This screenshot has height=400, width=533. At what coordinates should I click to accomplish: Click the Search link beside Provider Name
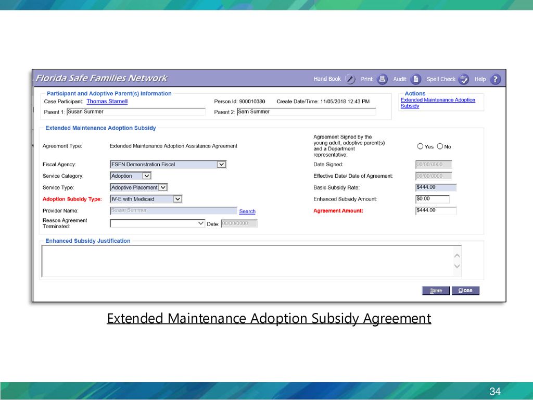click(247, 211)
